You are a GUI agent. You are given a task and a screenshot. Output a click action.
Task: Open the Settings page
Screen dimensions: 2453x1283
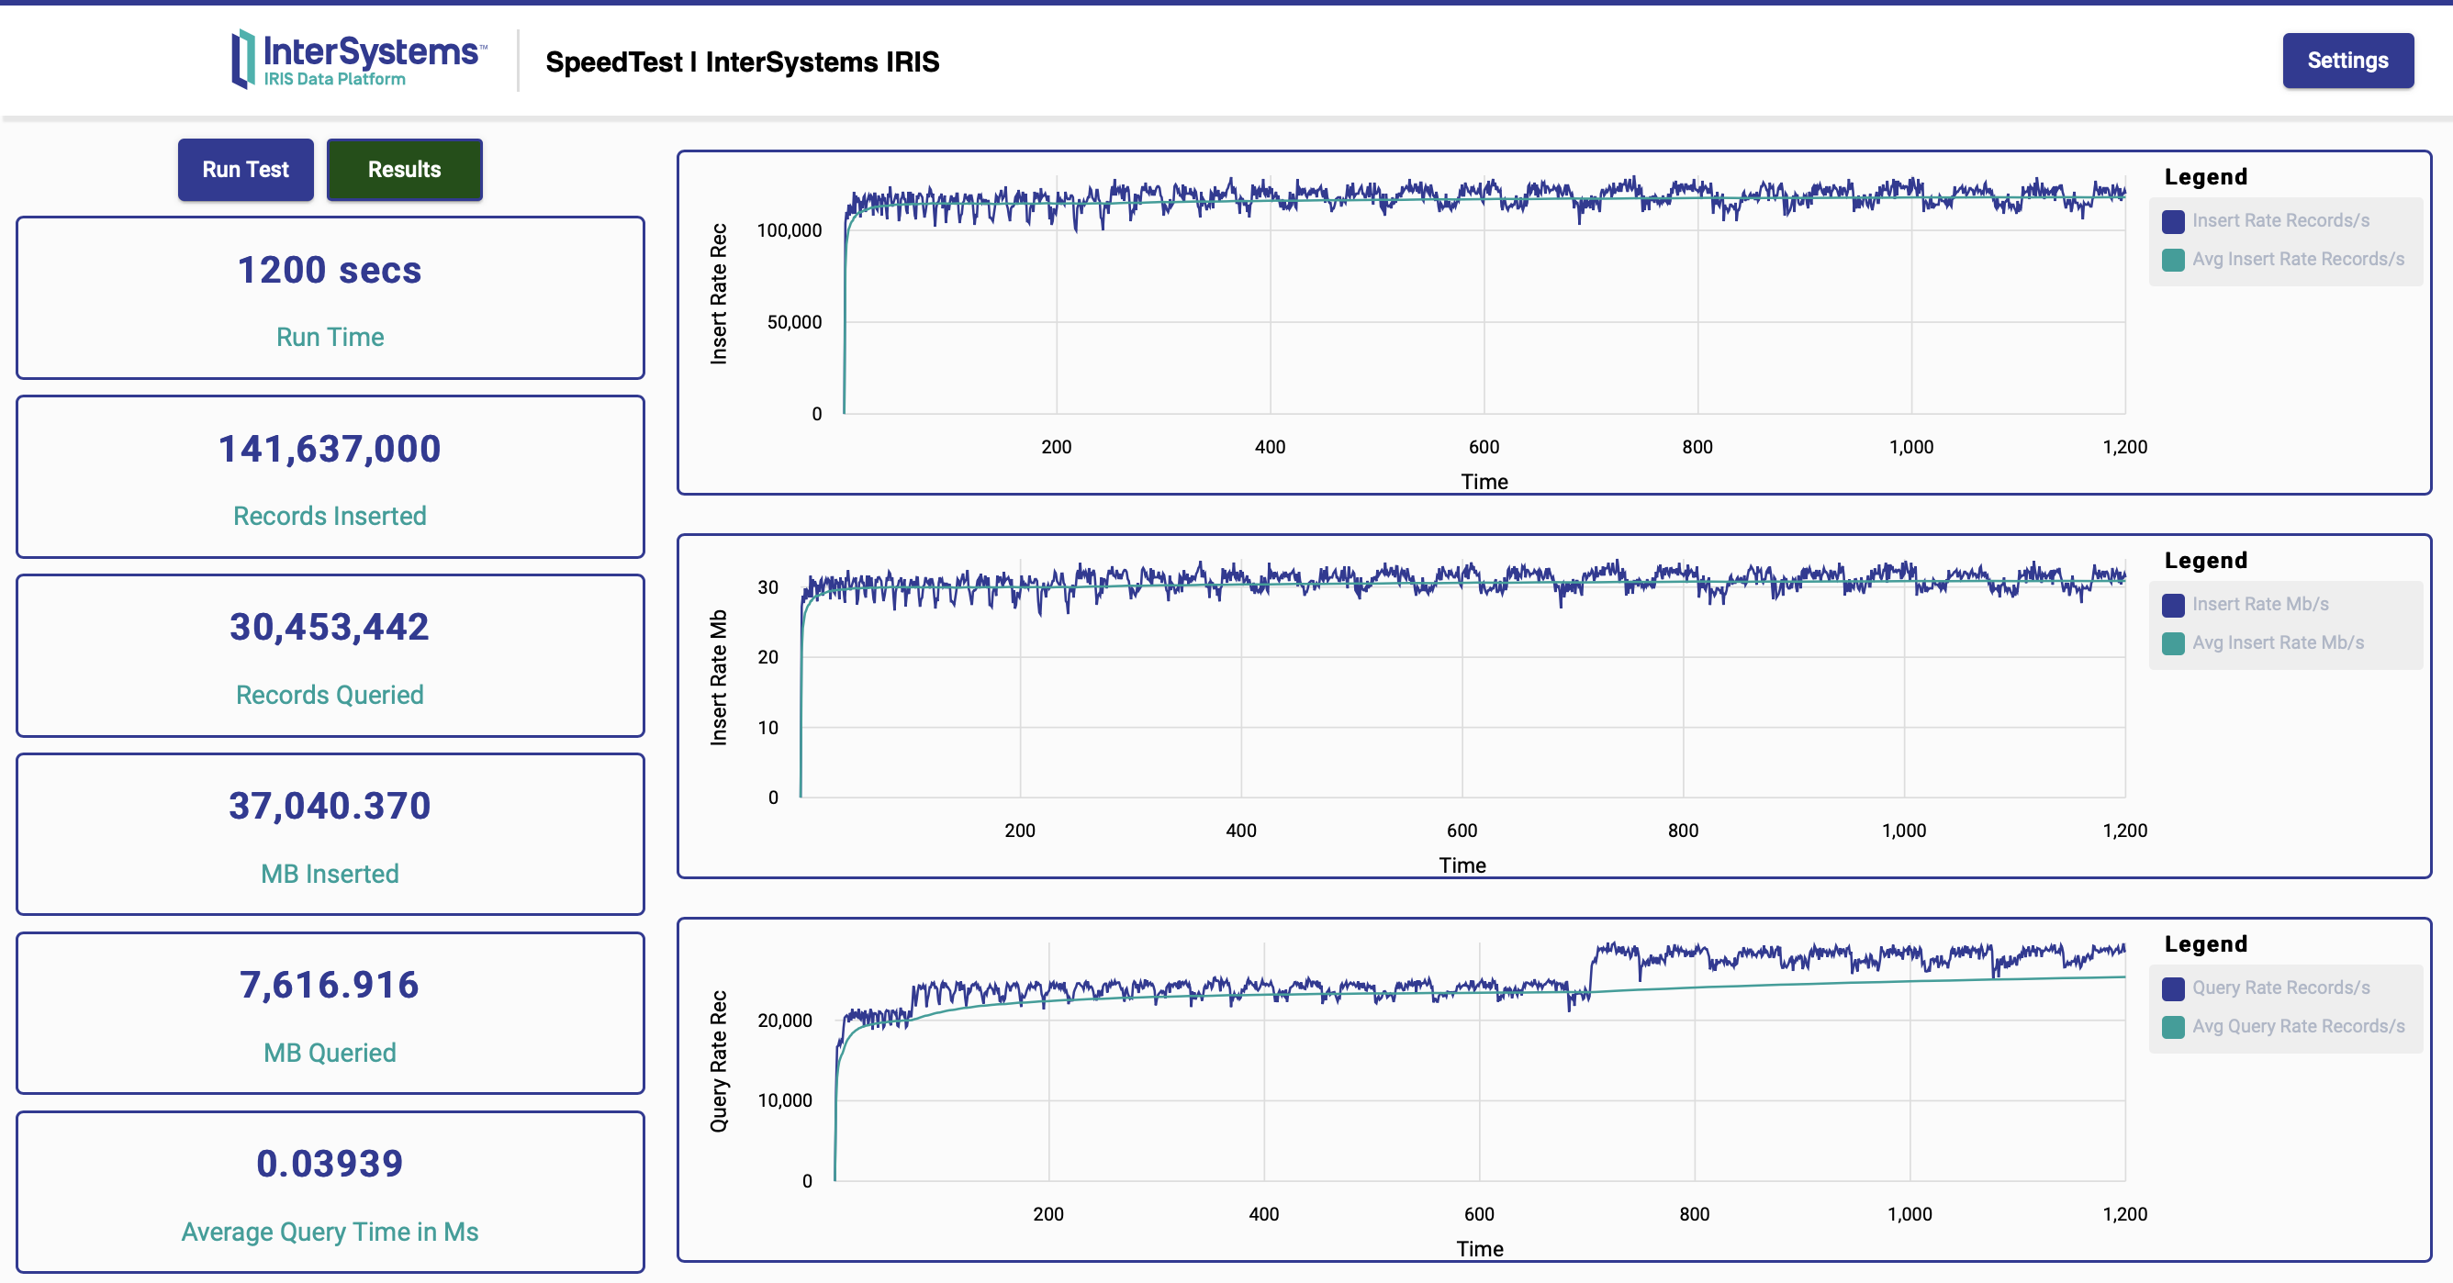tap(2347, 61)
